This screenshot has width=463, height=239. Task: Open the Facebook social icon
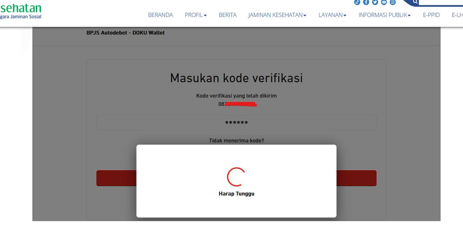[x=366, y=2]
